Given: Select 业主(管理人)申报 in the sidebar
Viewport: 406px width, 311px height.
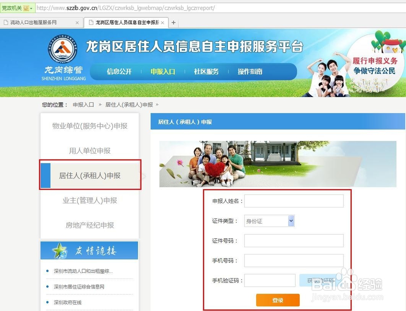Looking at the screenshot, I should pyautogui.click(x=90, y=201).
